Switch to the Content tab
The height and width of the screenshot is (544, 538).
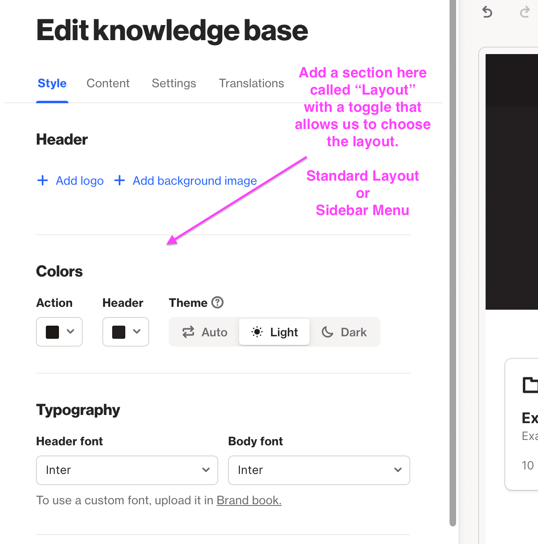[x=108, y=83]
